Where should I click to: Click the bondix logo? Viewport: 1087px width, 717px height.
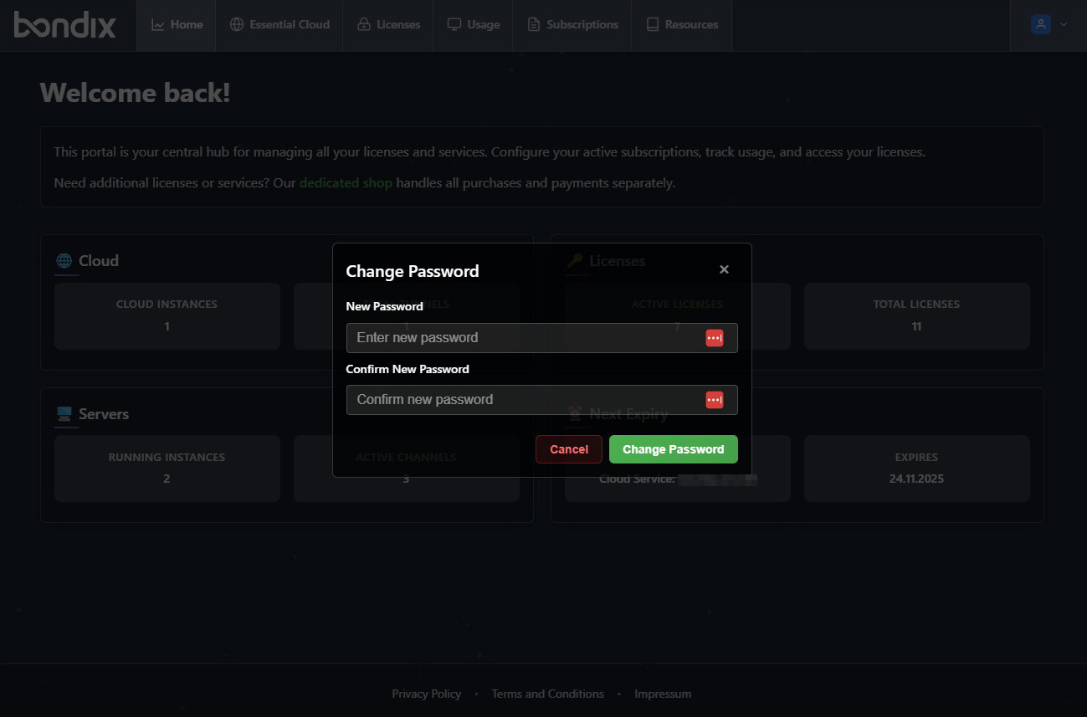tap(65, 25)
